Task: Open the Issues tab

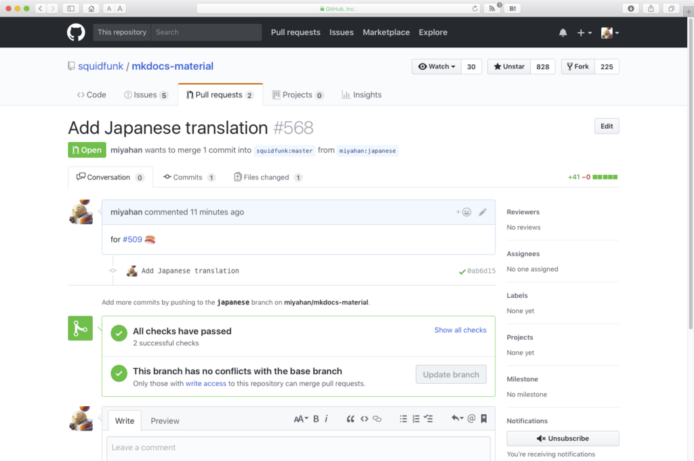Action: click(146, 95)
